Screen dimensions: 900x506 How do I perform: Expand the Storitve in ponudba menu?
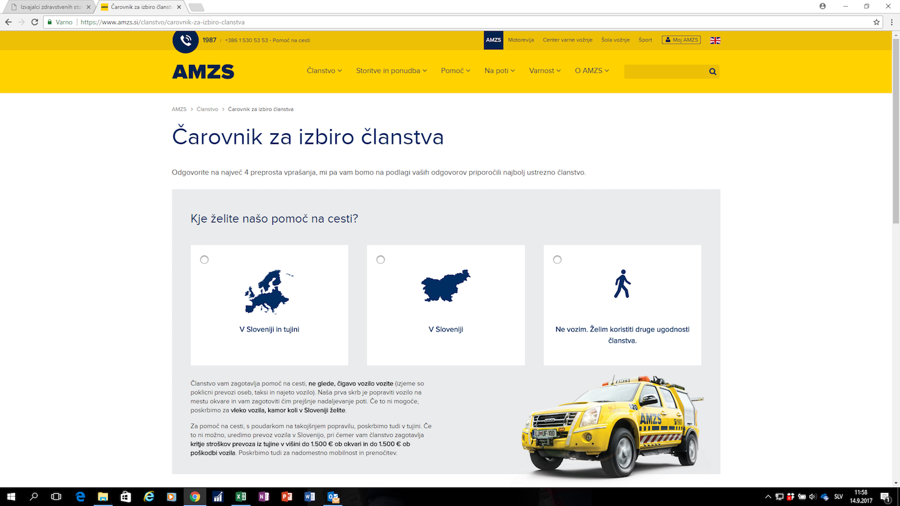point(391,71)
